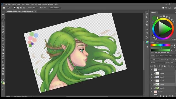
Task: Open the Plugins menu
Action: point(45,4)
